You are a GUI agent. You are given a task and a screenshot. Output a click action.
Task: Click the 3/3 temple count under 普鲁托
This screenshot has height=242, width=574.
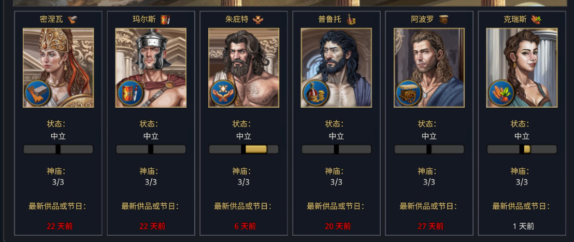(x=336, y=182)
